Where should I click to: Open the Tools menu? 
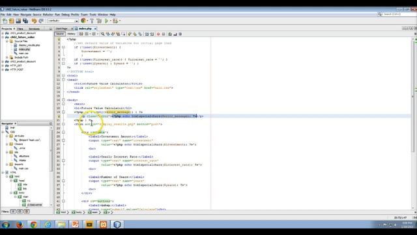93,14
